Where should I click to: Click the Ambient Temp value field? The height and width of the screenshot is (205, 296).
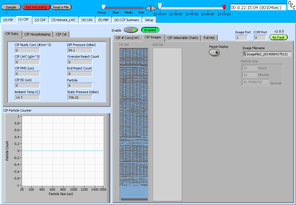(27, 98)
